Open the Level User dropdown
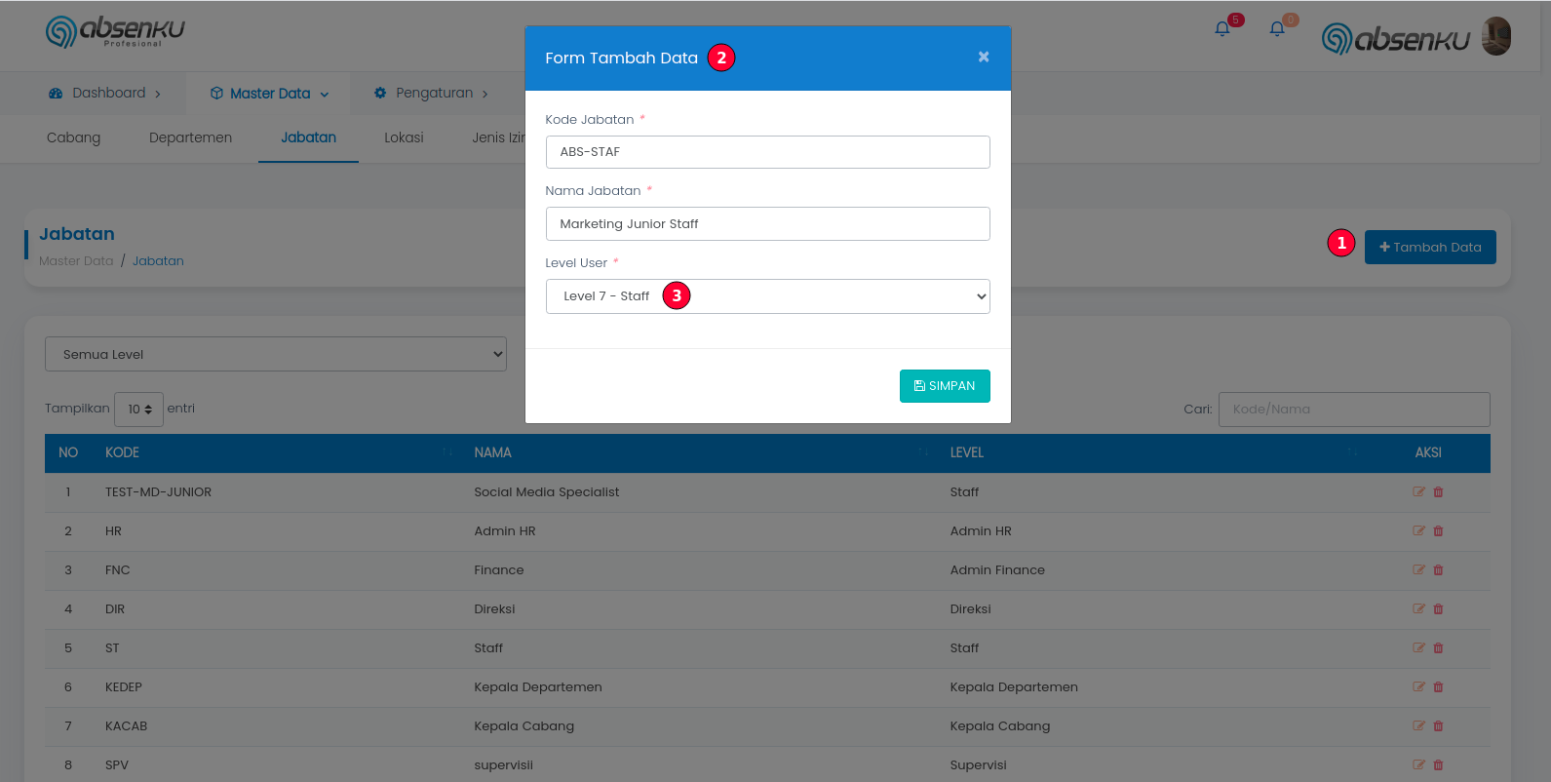 [x=767, y=296]
